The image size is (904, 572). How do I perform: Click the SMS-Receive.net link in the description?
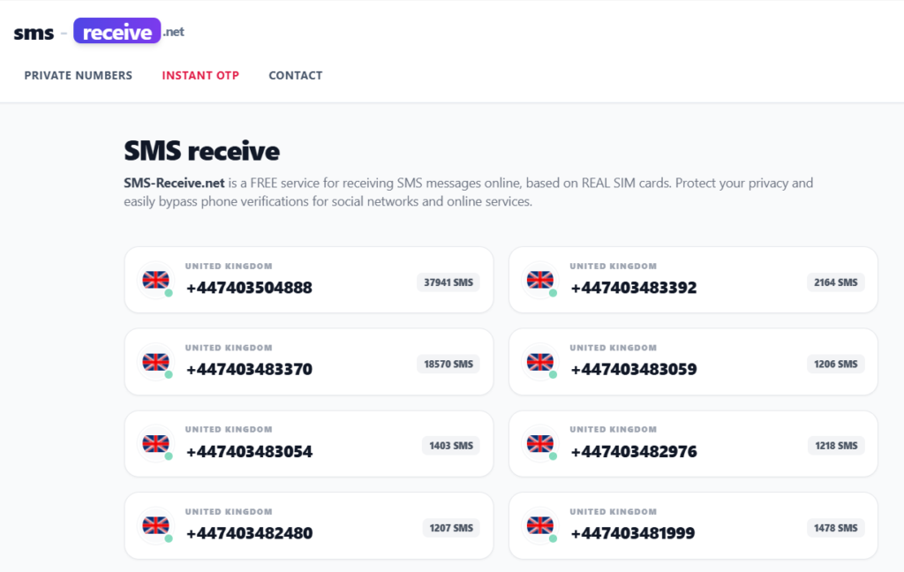172,183
